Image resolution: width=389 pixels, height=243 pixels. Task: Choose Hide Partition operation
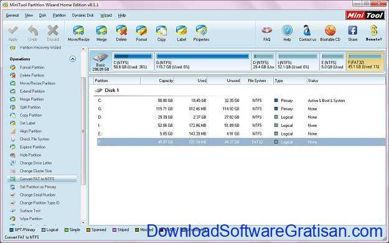(30, 155)
